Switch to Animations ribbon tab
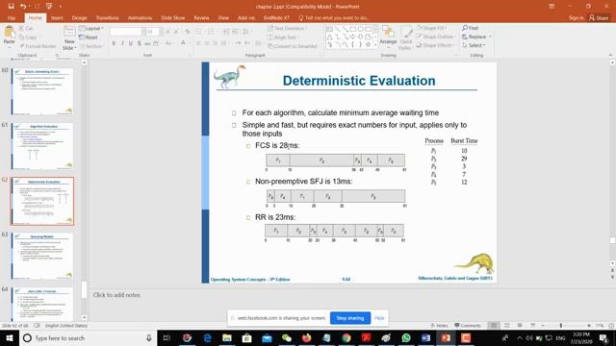 (x=140, y=18)
